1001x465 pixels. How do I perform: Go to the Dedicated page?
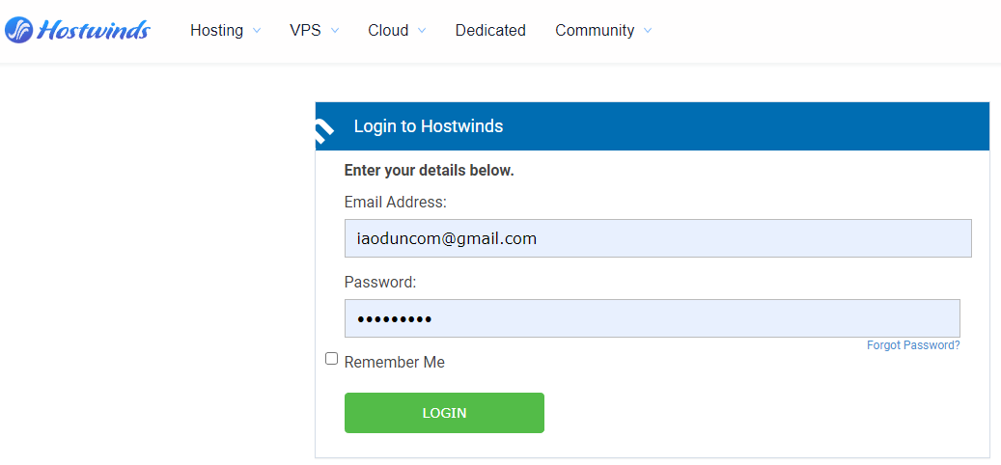click(490, 31)
